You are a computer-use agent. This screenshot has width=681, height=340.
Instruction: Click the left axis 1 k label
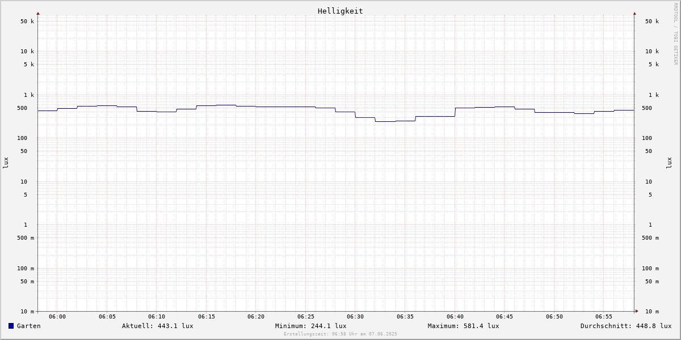(29, 95)
